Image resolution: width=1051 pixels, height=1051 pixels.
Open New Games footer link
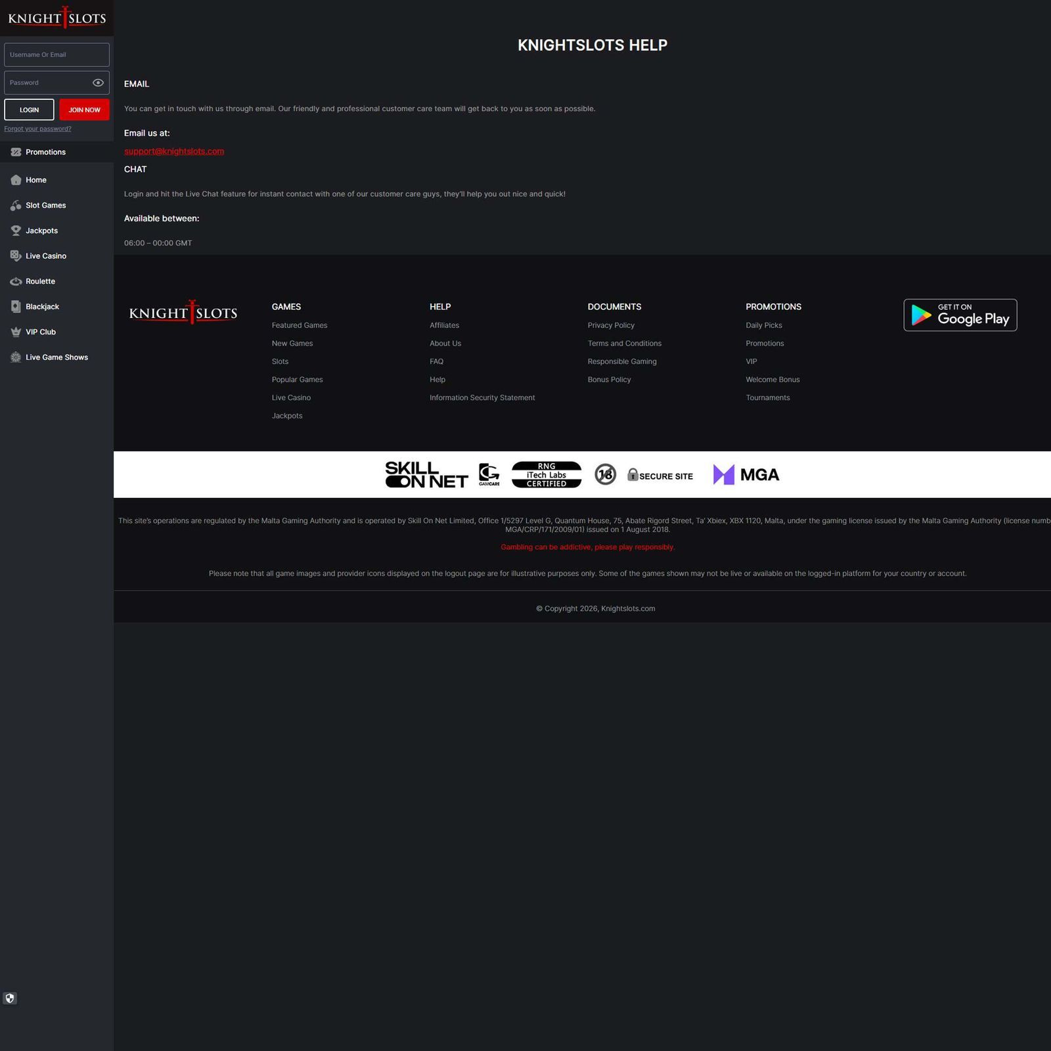pyautogui.click(x=292, y=344)
